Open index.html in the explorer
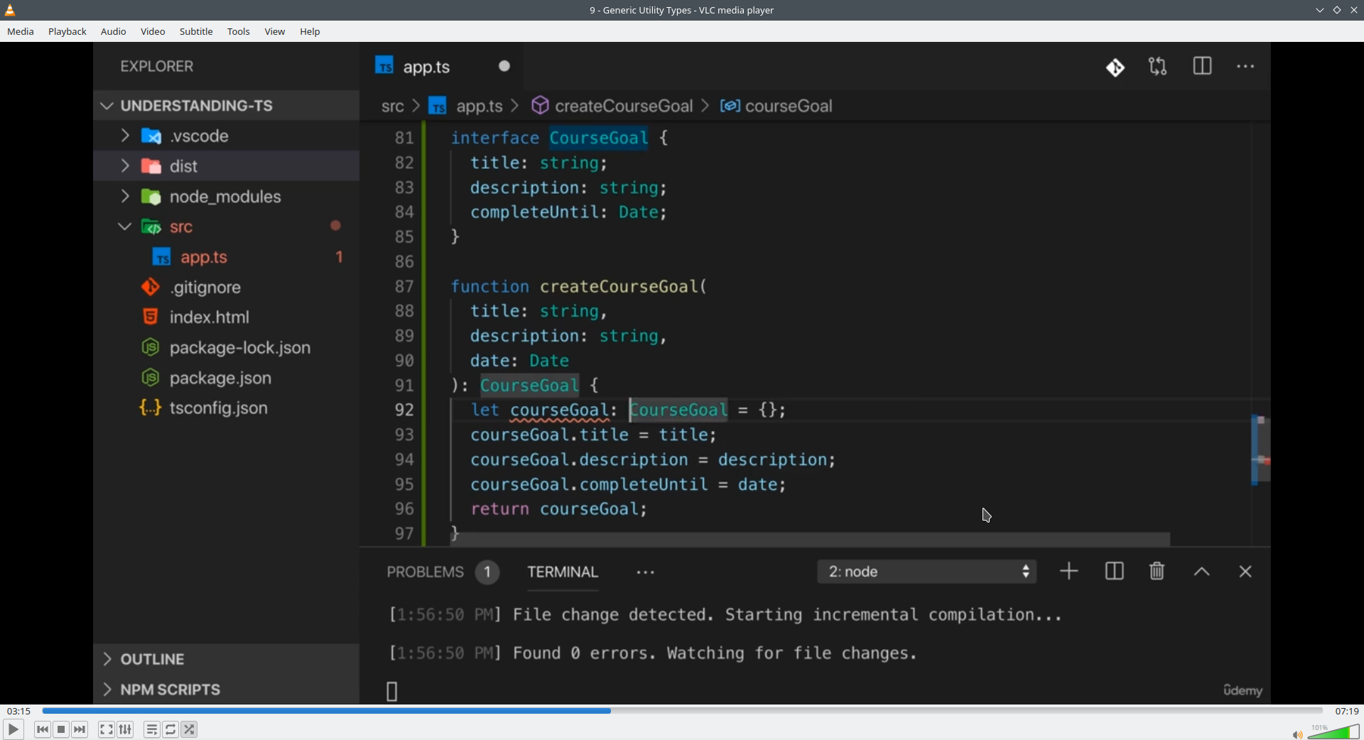 pos(226,317)
